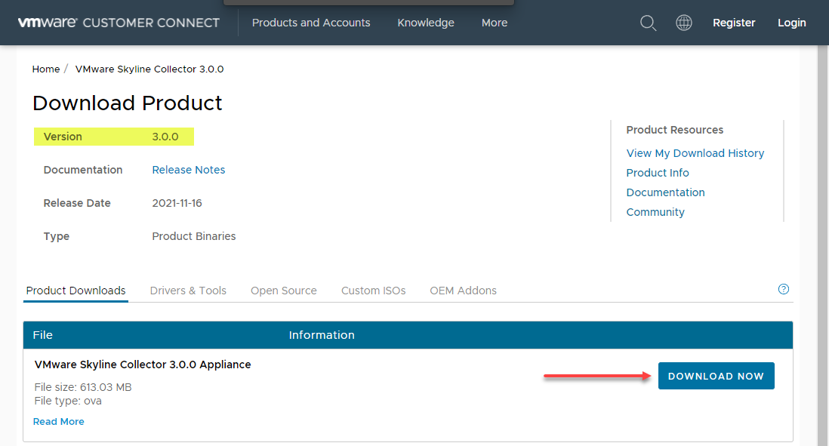Switch to OEM Addons tab

click(x=463, y=291)
